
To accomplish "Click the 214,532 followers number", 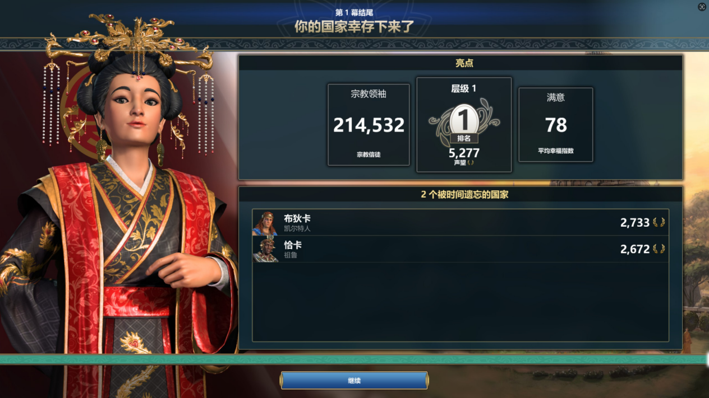I will click(369, 125).
